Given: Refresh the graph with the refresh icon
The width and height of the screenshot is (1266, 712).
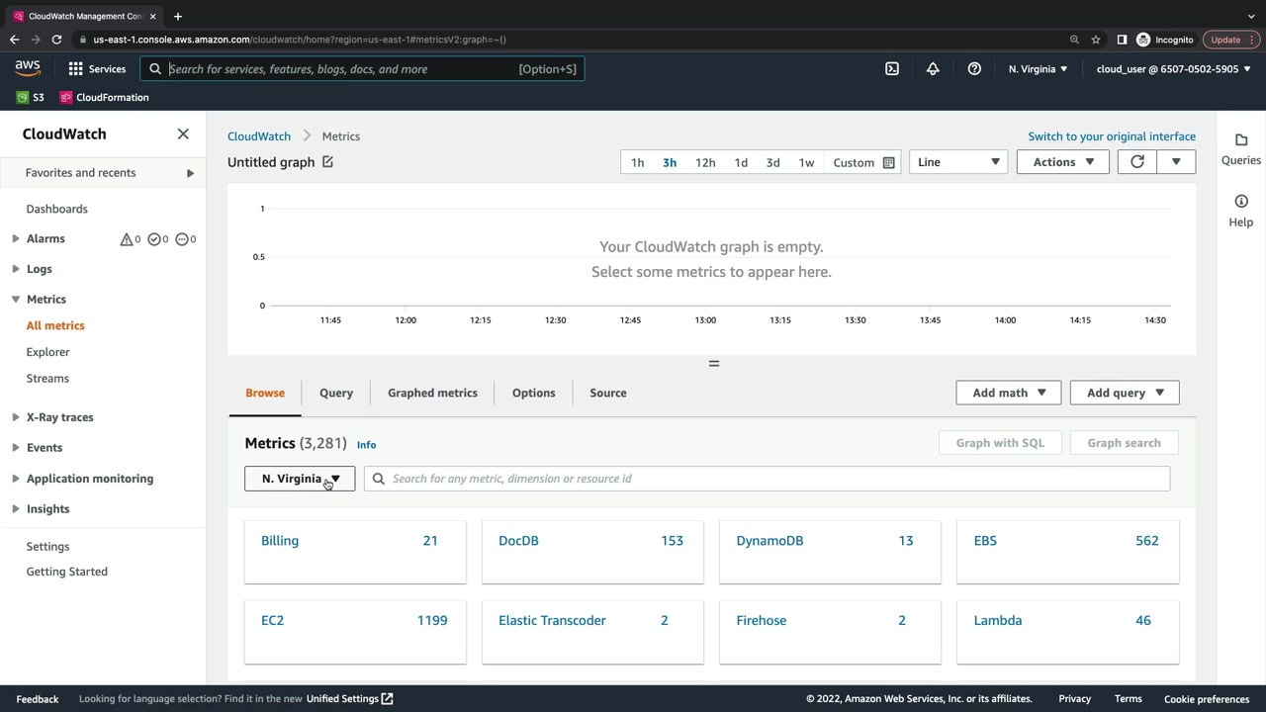Looking at the screenshot, I should (1137, 162).
